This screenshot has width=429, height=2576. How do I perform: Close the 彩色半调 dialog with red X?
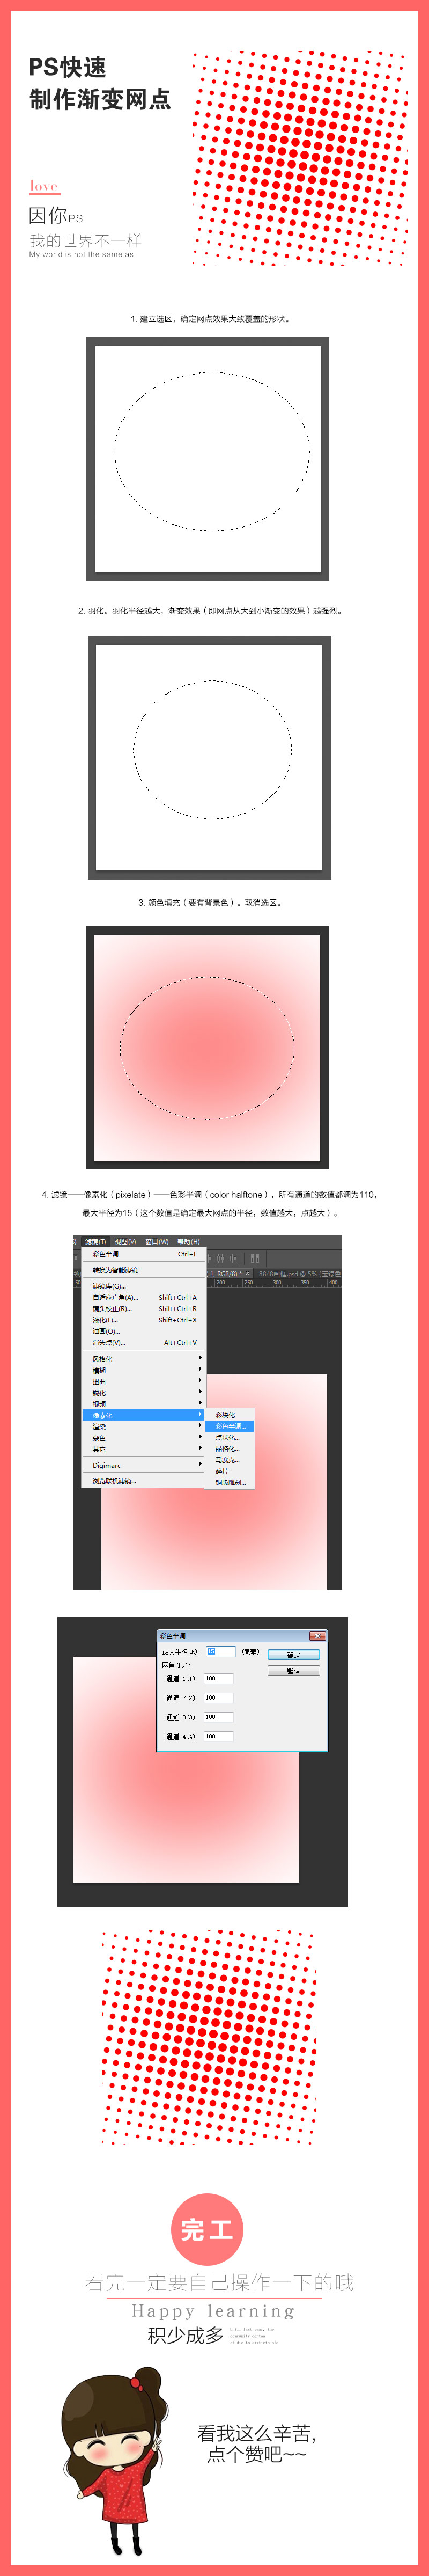[317, 1636]
